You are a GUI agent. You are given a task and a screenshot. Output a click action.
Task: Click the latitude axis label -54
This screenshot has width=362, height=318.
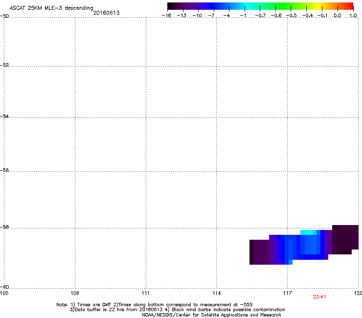4,116
